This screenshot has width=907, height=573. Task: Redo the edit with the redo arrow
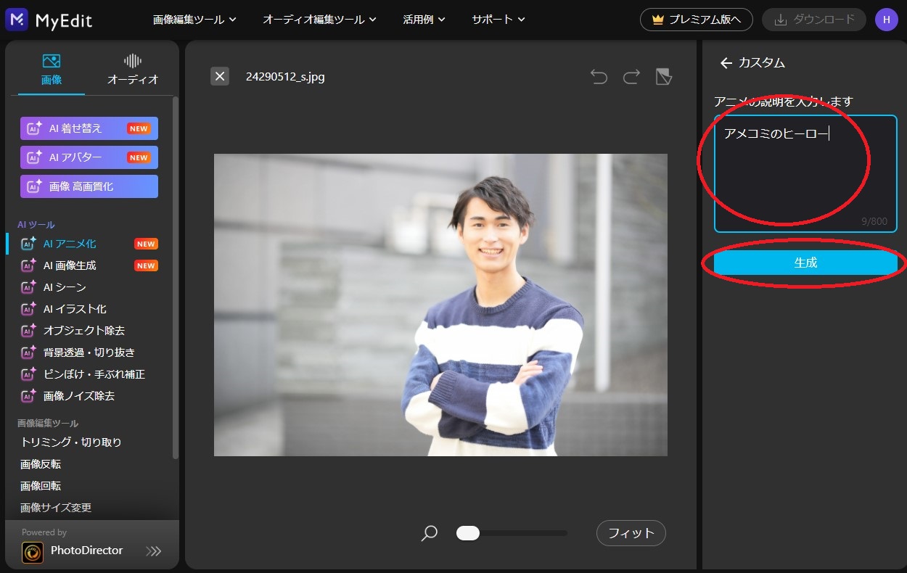click(x=631, y=77)
